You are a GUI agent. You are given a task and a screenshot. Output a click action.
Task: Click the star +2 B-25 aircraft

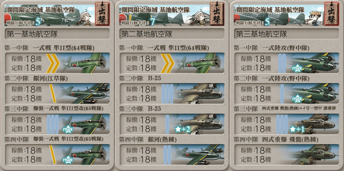tap(199, 124)
